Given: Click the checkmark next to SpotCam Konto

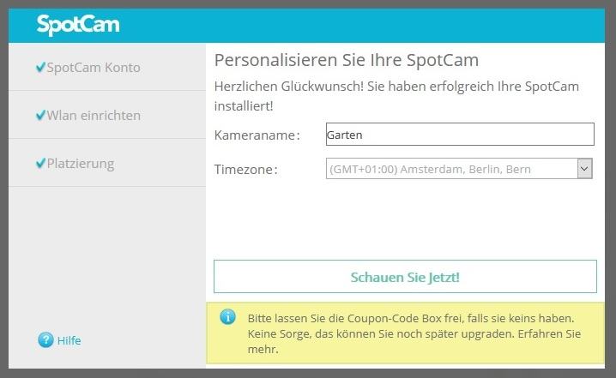Looking at the screenshot, I should point(40,67).
